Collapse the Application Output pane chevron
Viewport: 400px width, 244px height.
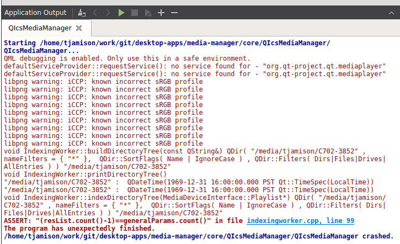tap(391, 13)
